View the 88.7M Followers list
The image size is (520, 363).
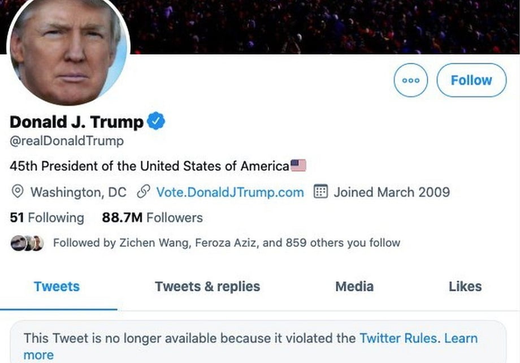(x=152, y=218)
